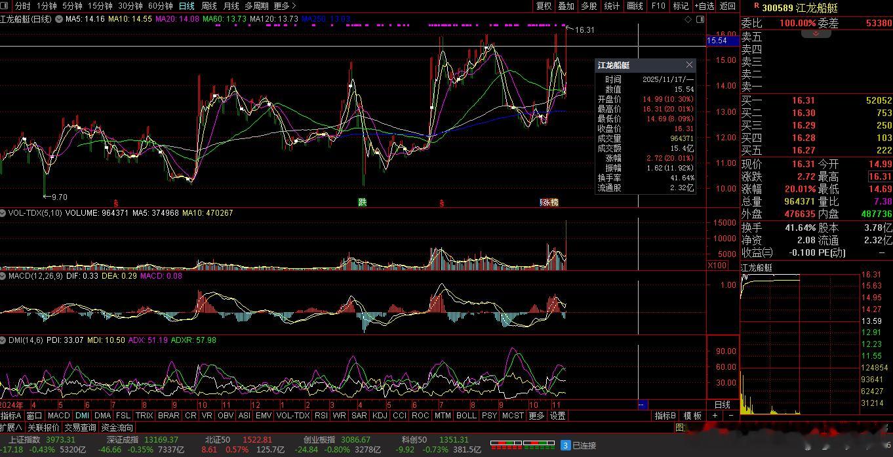Click the plus zoom button near 模板
The width and height of the screenshot is (893, 457).
[715, 416]
